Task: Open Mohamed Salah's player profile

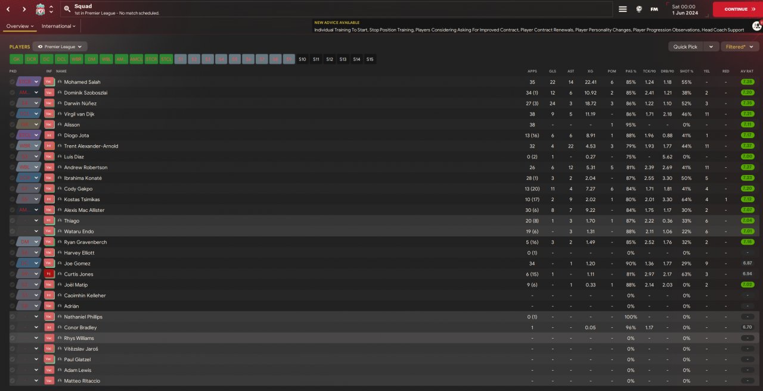Action: pyautogui.click(x=82, y=82)
